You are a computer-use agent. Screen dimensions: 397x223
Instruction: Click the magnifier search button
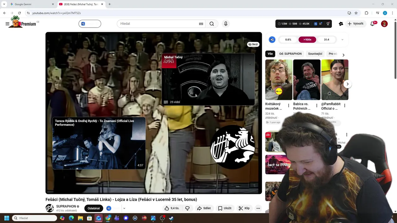[x=212, y=24]
